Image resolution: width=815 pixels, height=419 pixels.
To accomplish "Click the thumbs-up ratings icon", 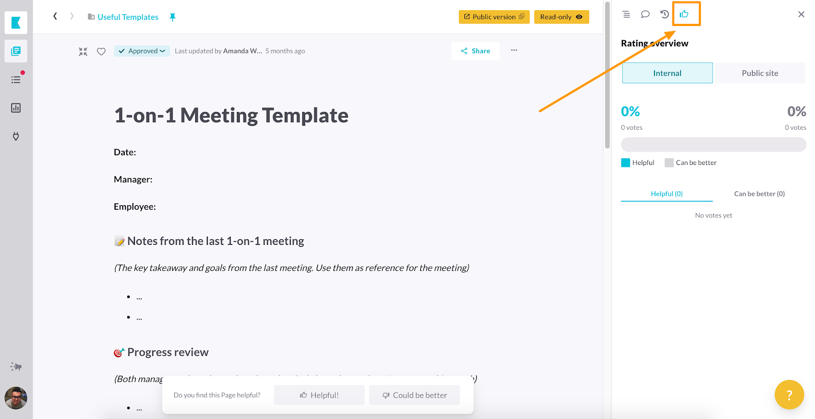I will (684, 14).
